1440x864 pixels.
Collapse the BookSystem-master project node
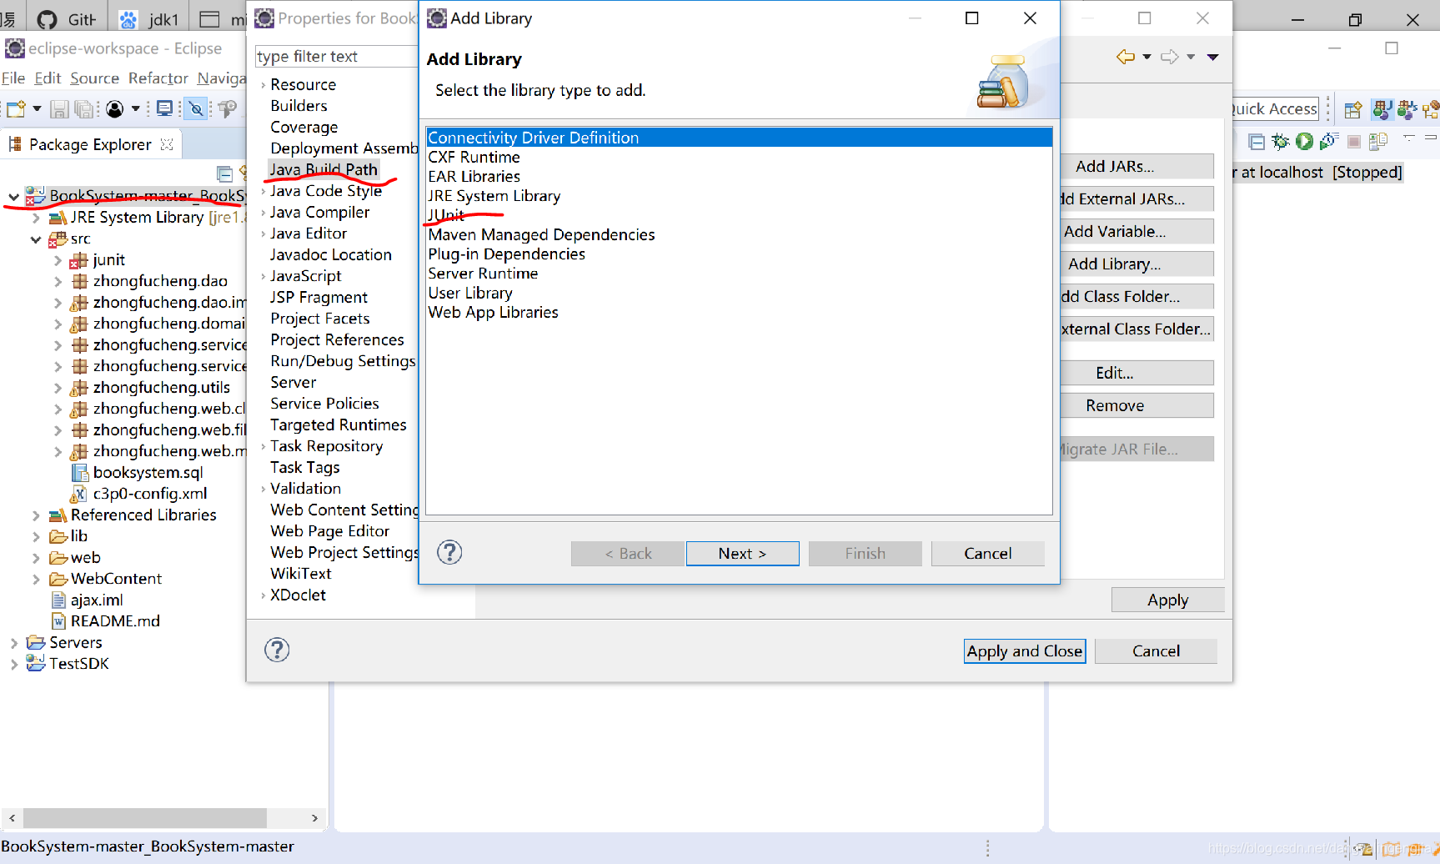pos(13,197)
